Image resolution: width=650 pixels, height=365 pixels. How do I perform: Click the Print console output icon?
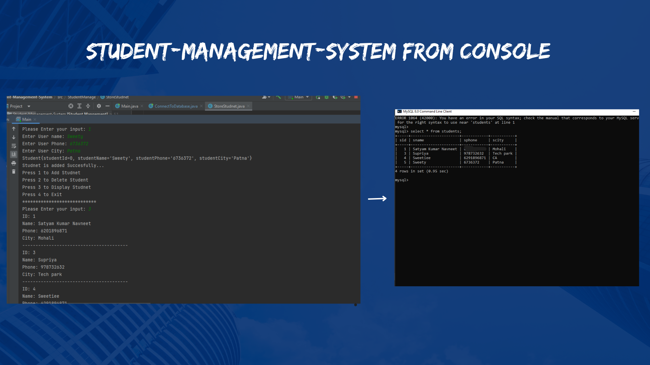click(14, 163)
